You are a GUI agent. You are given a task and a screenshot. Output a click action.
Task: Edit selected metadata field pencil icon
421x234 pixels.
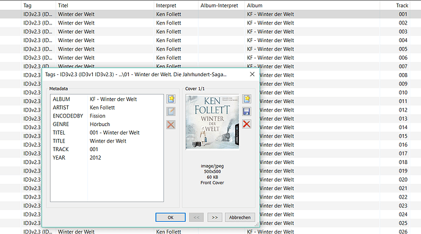click(171, 112)
